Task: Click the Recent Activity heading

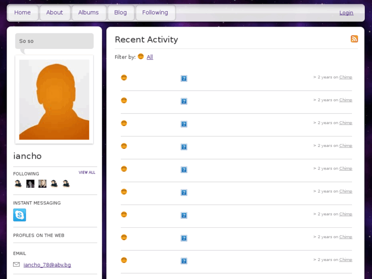Action: coord(146,39)
